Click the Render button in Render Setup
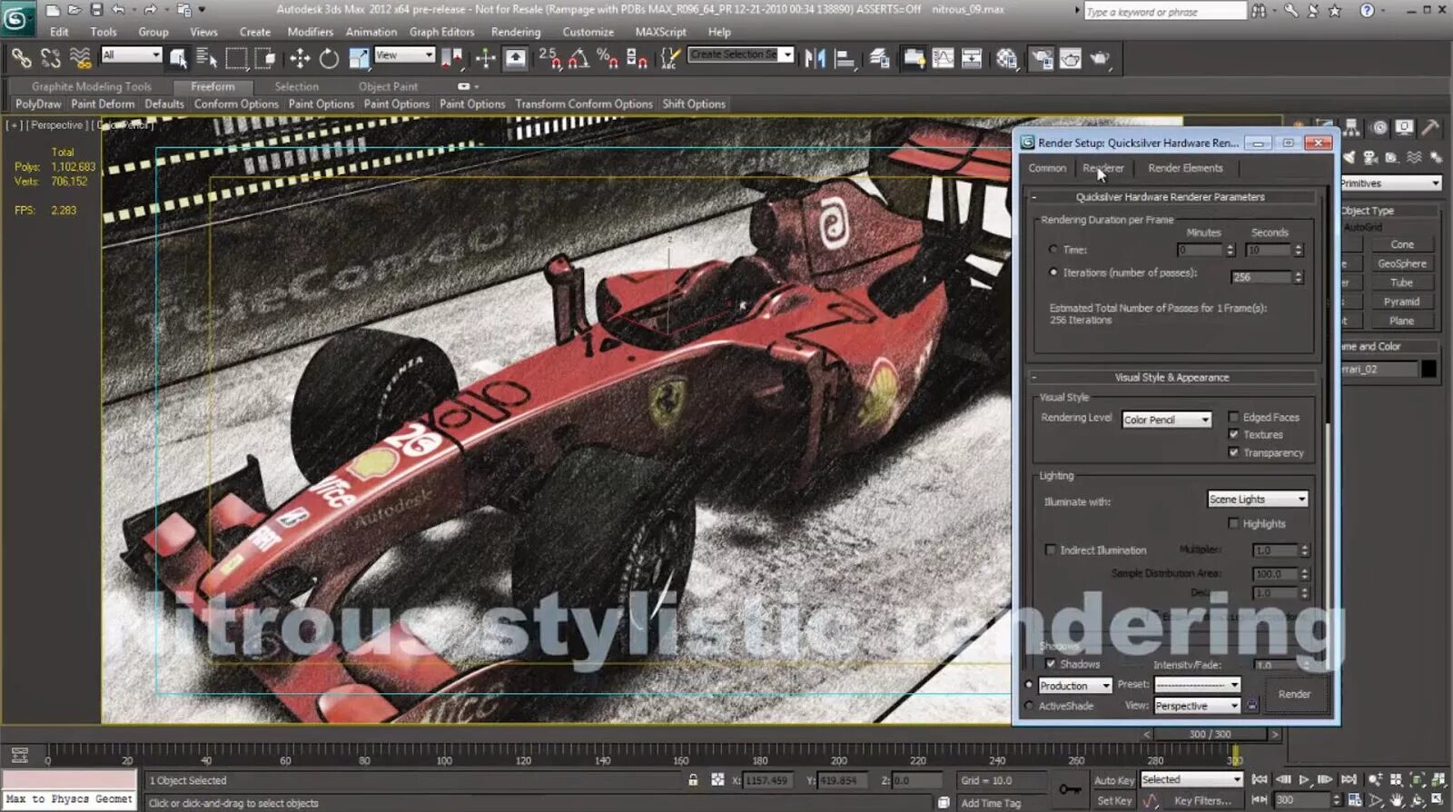Image resolution: width=1453 pixels, height=812 pixels. pos(1294,694)
